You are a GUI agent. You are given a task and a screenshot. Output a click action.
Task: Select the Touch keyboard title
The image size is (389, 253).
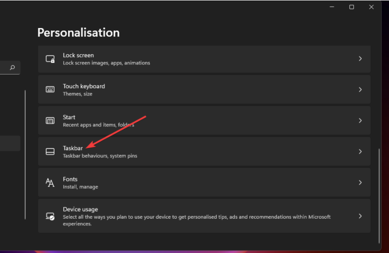click(84, 87)
